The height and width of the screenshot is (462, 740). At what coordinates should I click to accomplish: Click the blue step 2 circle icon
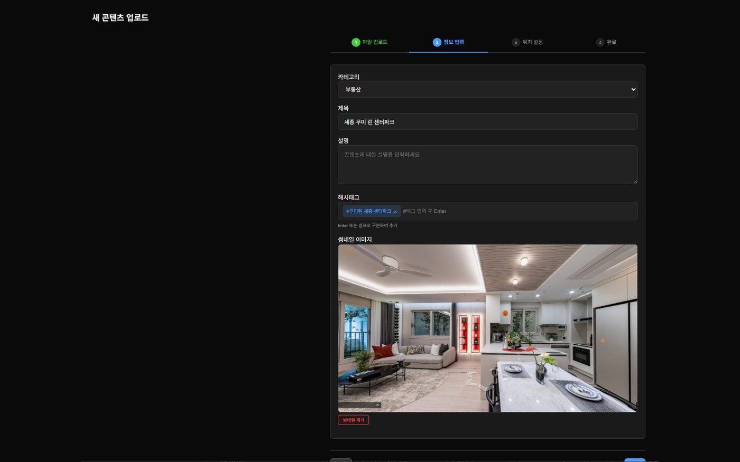pyautogui.click(x=437, y=42)
